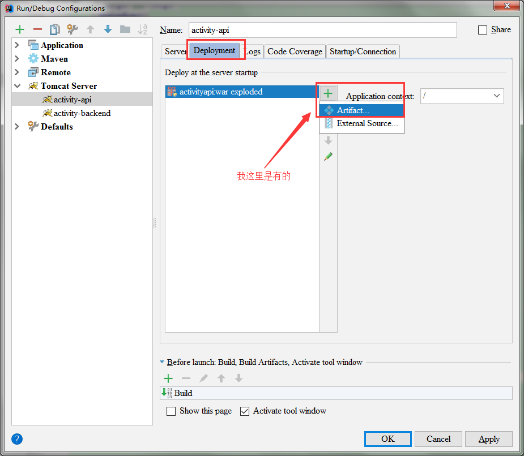
Task: Move before launch task down arrow
Action: coord(238,378)
